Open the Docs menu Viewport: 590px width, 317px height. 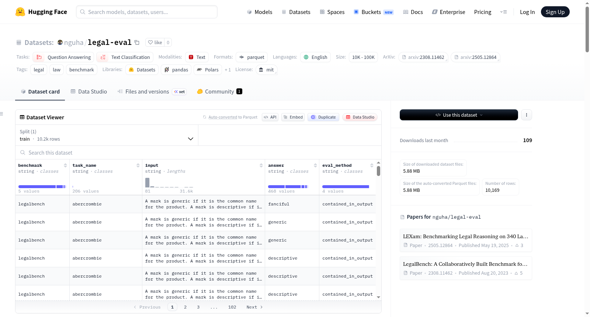pos(413,12)
